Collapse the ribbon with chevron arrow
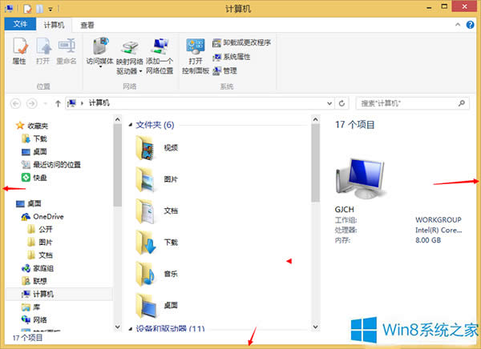Screen dimensions: 481x349 click(x=458, y=25)
